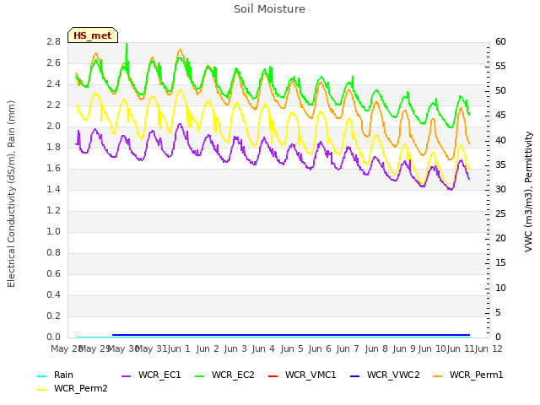The image size is (540, 405).
Task: Click the 2.2 left axis tick label
Action: (x=53, y=105)
